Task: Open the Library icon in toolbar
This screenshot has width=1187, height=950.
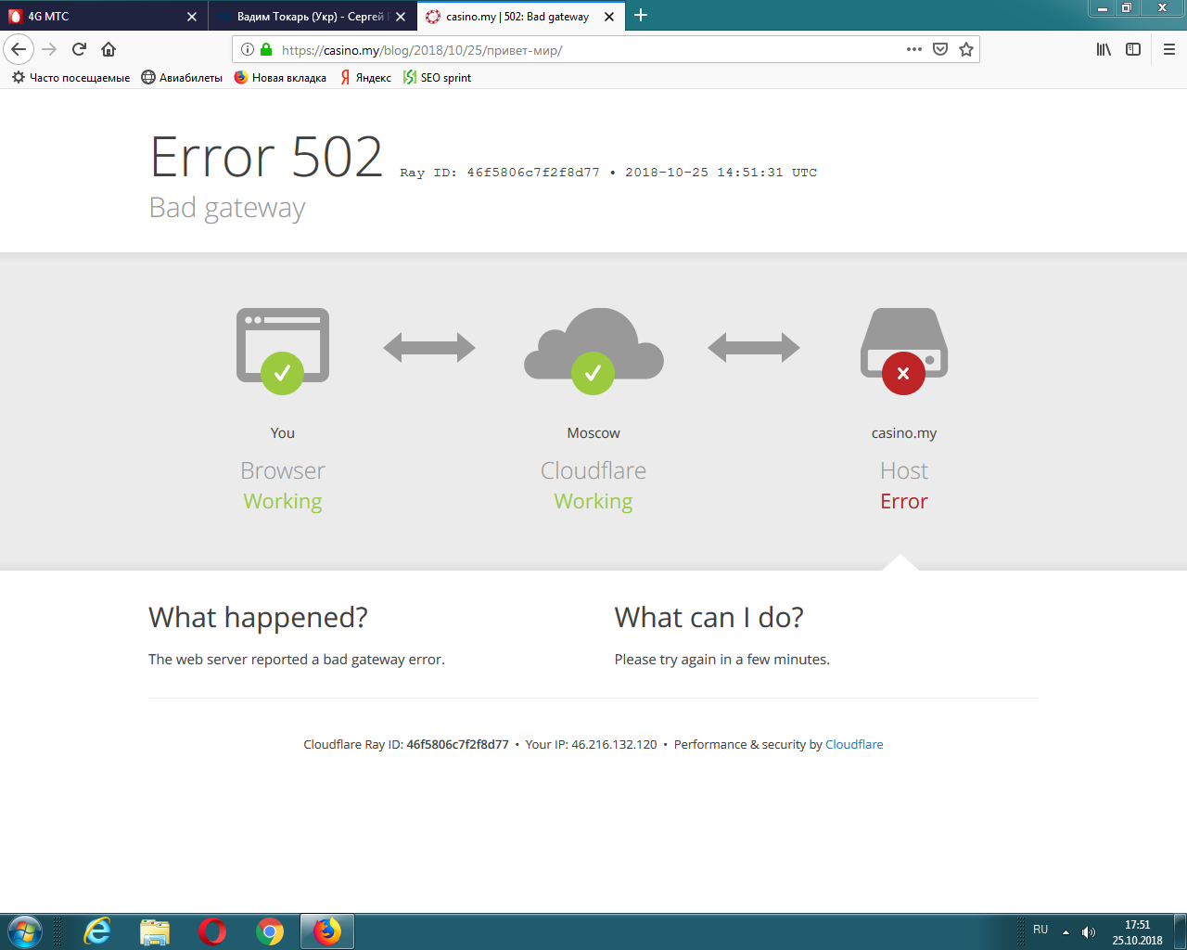Action: coord(1104,49)
